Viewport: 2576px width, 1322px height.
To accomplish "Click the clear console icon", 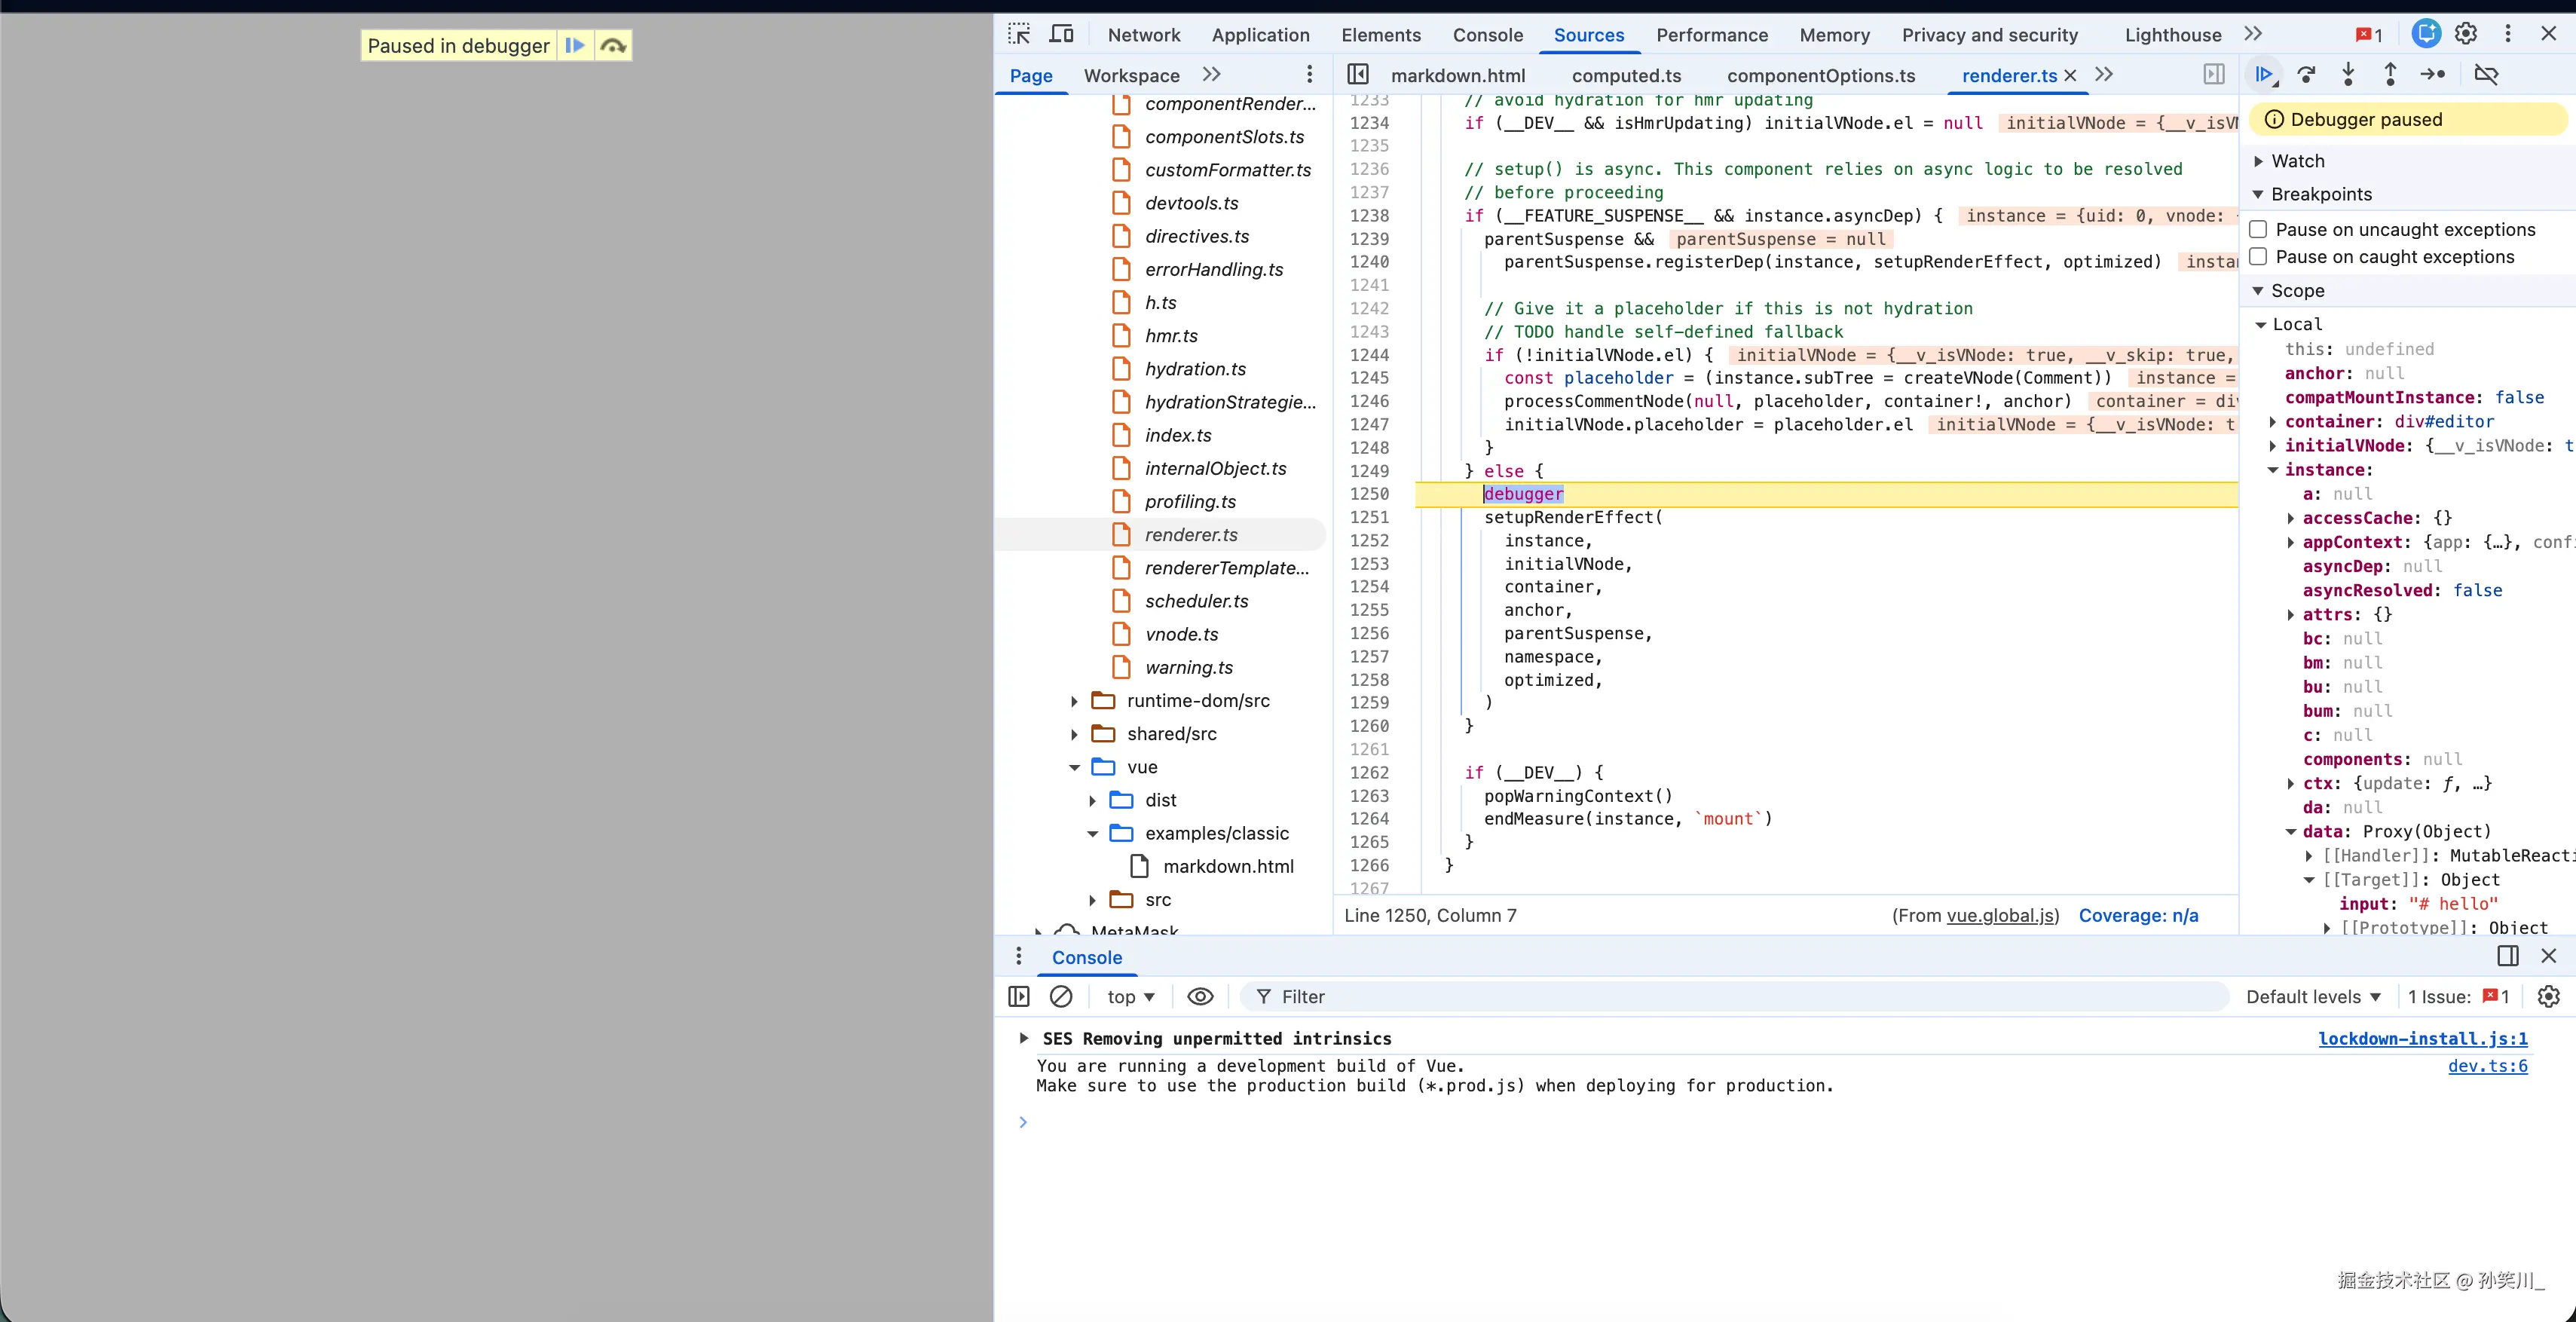I will [1061, 996].
